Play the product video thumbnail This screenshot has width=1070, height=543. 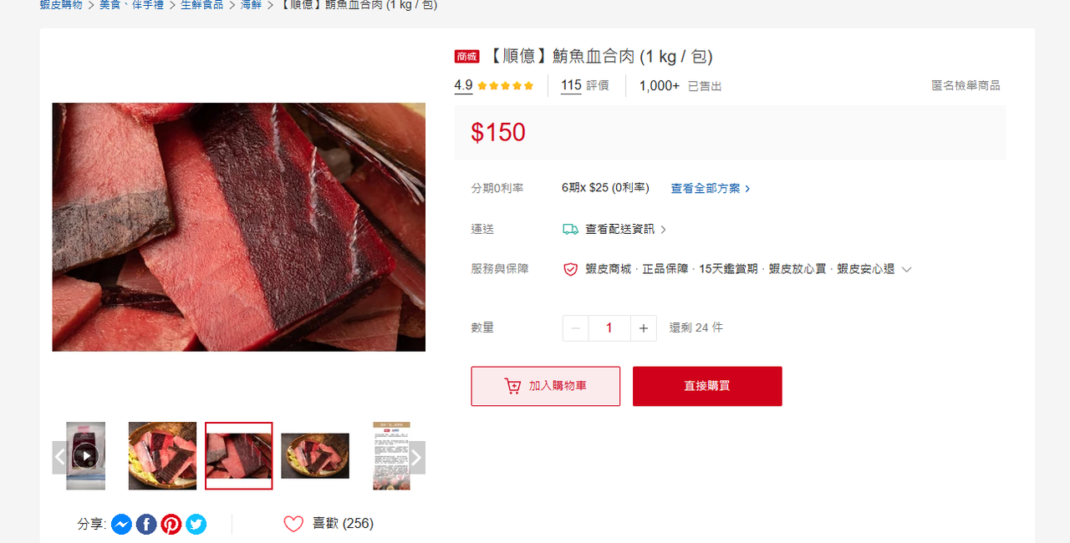click(85, 456)
